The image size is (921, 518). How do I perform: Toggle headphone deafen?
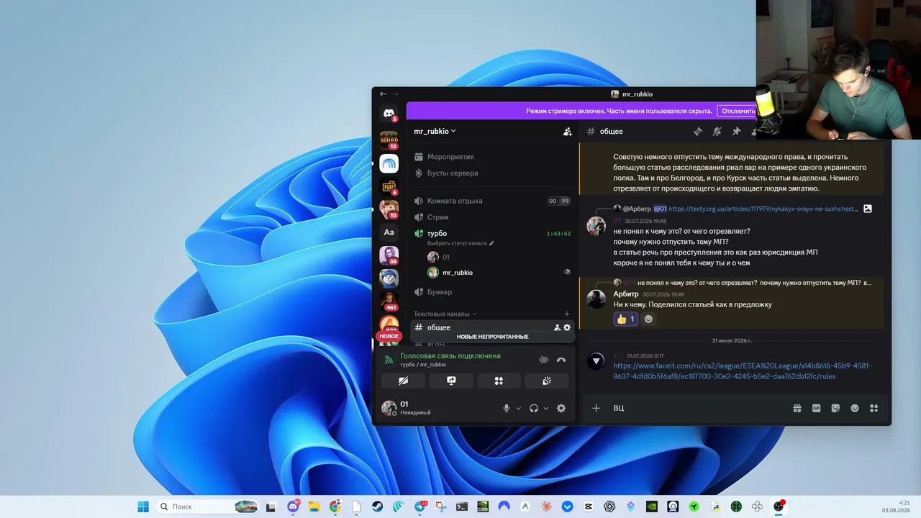[x=534, y=408]
